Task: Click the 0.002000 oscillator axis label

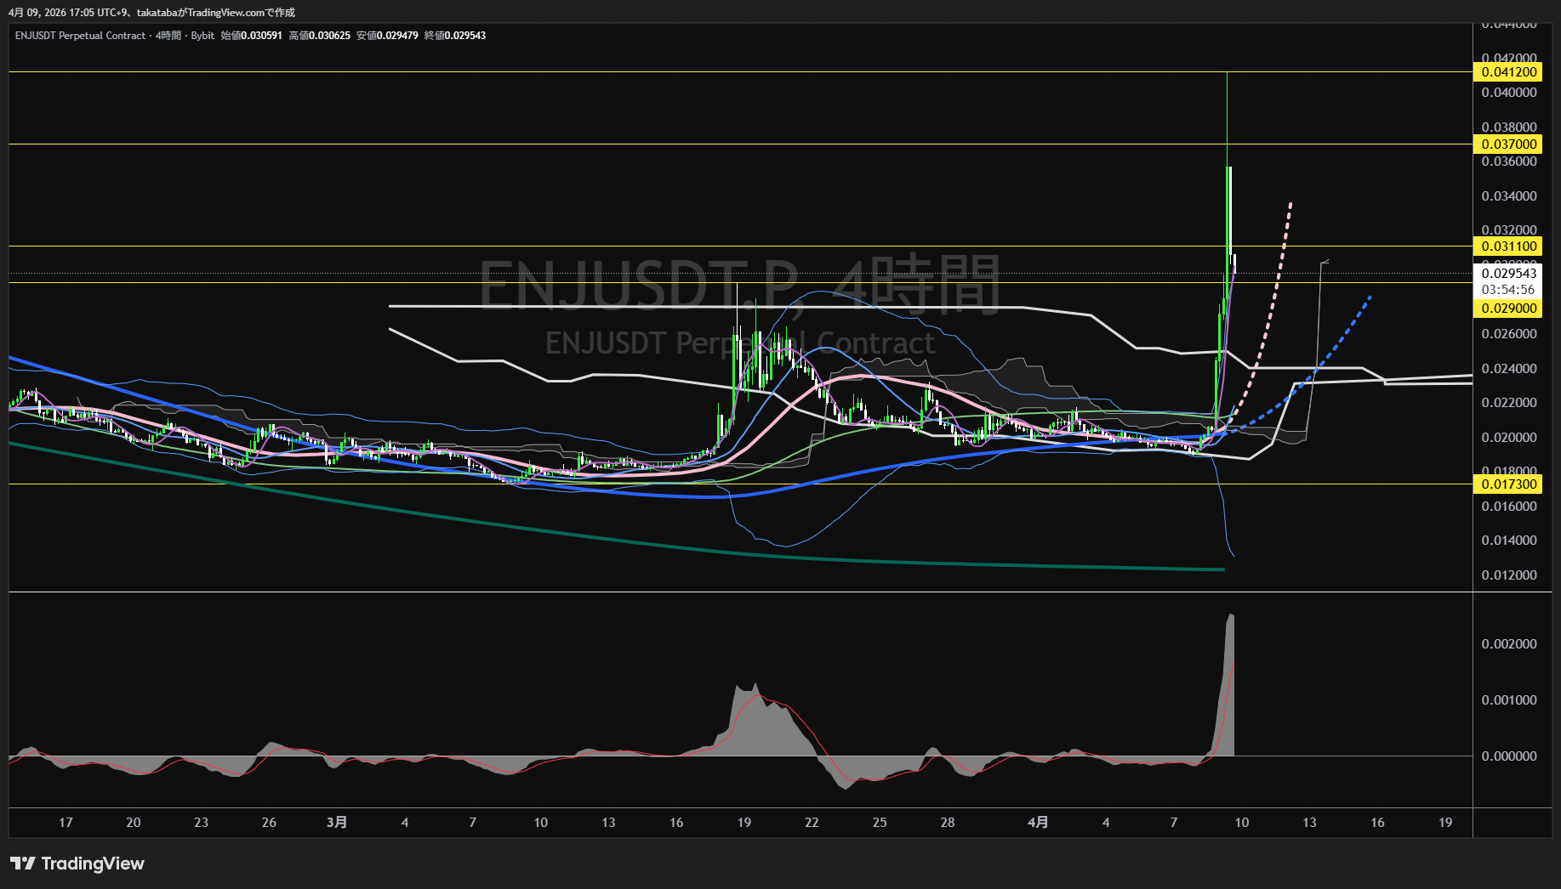Action: point(1508,644)
